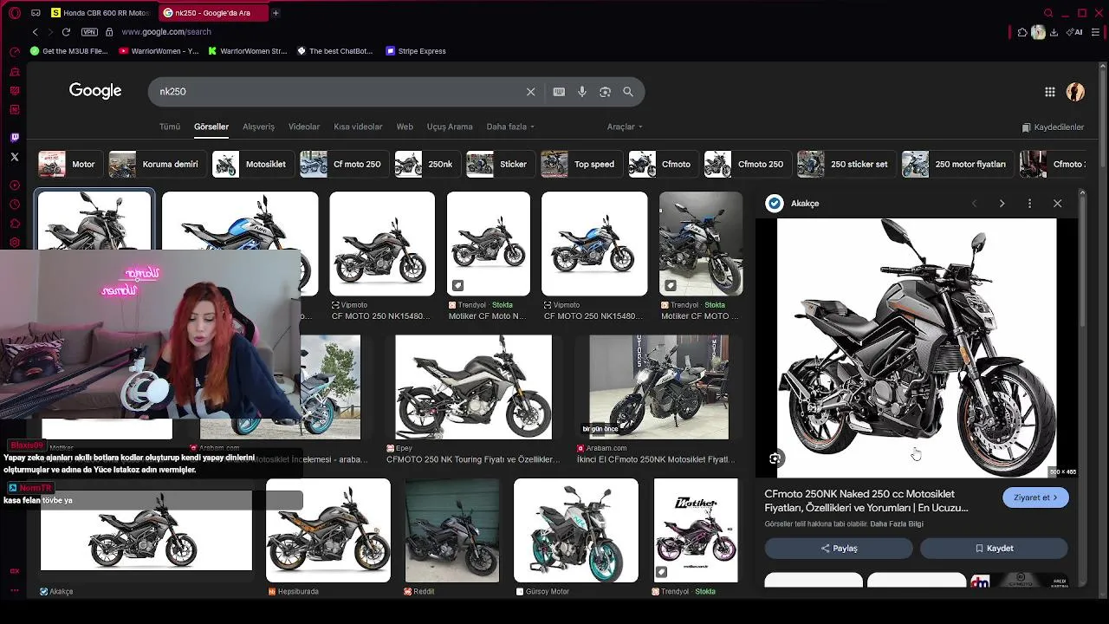Switch to Honda CBR 600 RR tab
This screenshot has height=624, width=1109.
tap(101, 13)
